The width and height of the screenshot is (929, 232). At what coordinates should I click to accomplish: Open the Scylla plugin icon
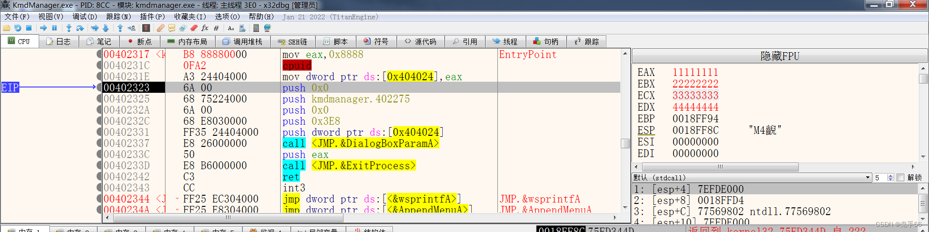coord(146,28)
